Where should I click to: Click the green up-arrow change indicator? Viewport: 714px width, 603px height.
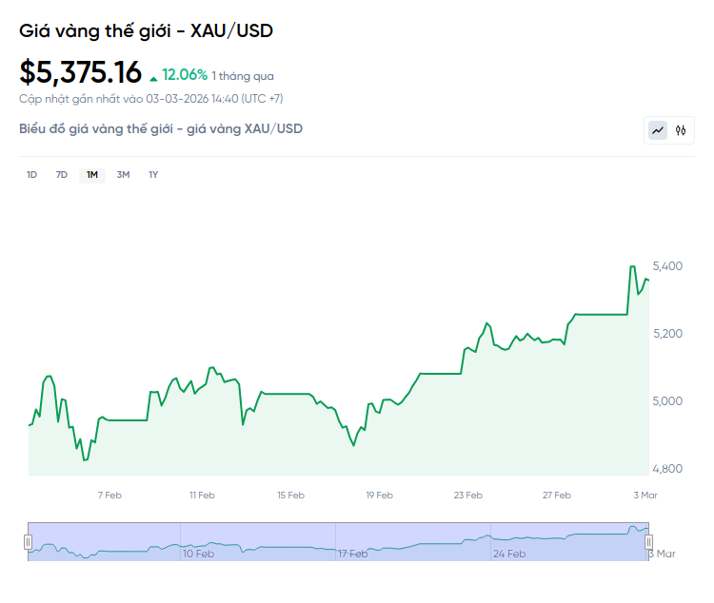(x=153, y=77)
